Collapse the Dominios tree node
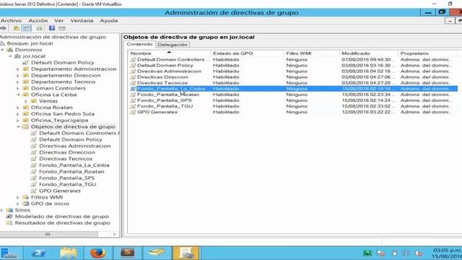This screenshot has width=462, height=260. click(x=2, y=50)
